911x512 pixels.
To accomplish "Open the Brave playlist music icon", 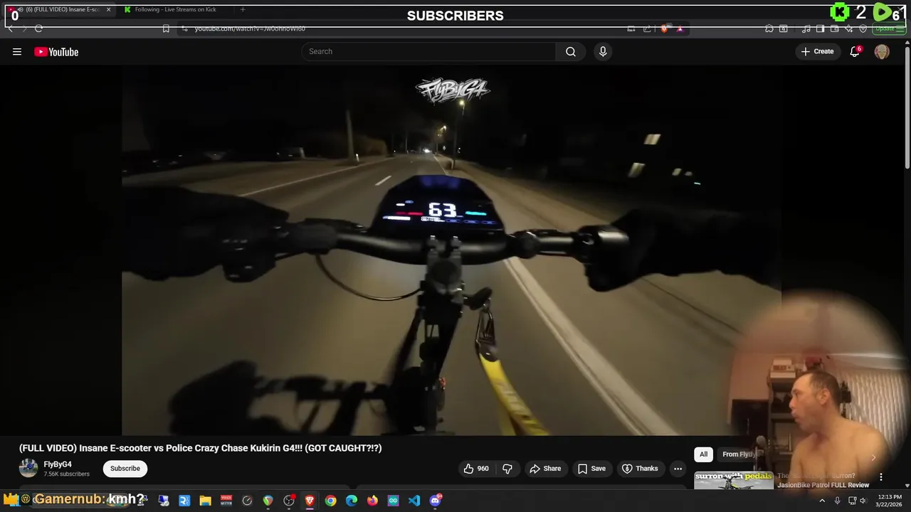I will (806, 28).
